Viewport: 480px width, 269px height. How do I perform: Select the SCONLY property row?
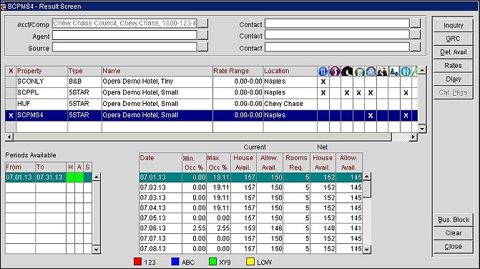click(212, 82)
